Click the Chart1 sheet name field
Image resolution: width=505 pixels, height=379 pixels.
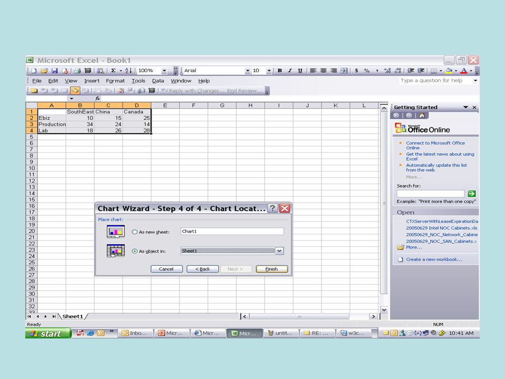tap(232, 232)
